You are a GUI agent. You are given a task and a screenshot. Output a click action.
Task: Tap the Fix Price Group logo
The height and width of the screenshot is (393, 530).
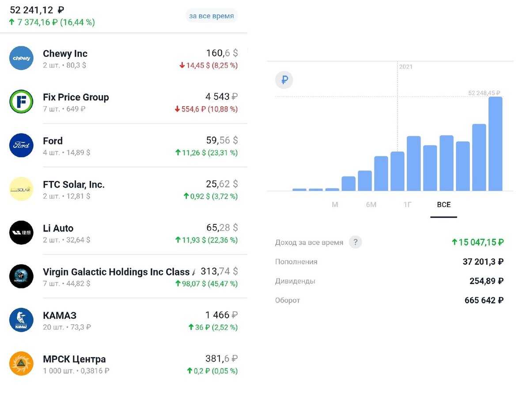(21, 102)
